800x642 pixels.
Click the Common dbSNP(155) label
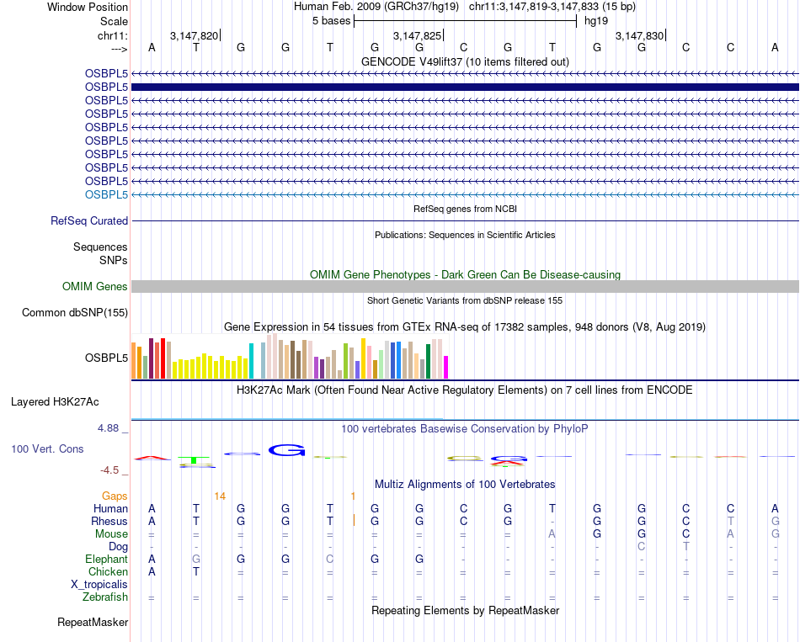(74, 313)
